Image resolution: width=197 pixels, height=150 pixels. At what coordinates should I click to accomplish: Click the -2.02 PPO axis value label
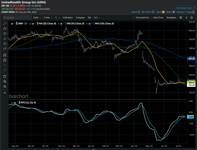tap(191, 117)
